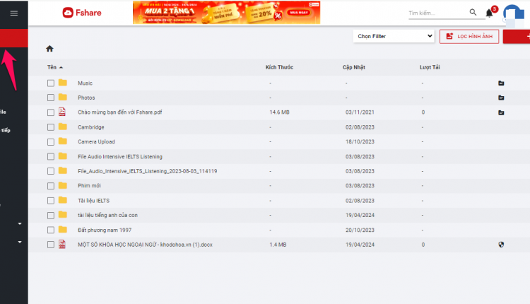Tick the MỘT SỐ KHÓA HỌC docx checkbox
The height and width of the screenshot is (304, 530).
[x=51, y=245]
